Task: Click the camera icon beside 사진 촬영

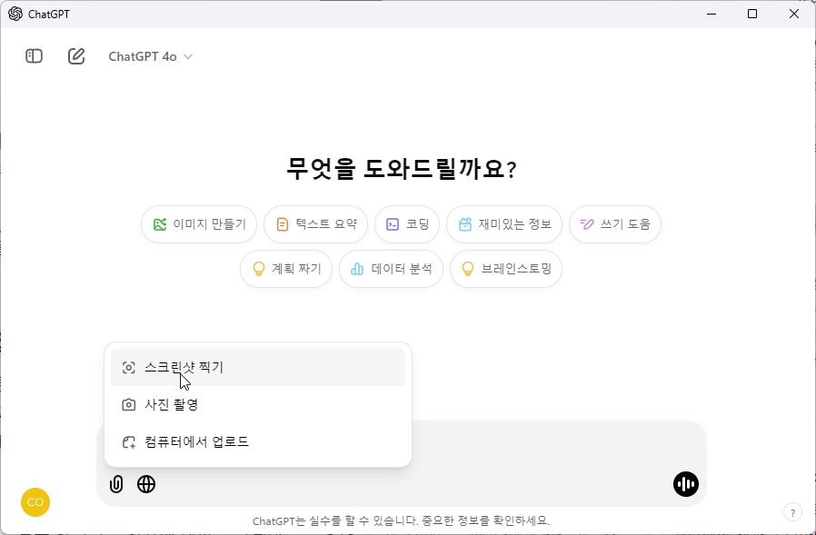Action: pos(128,404)
